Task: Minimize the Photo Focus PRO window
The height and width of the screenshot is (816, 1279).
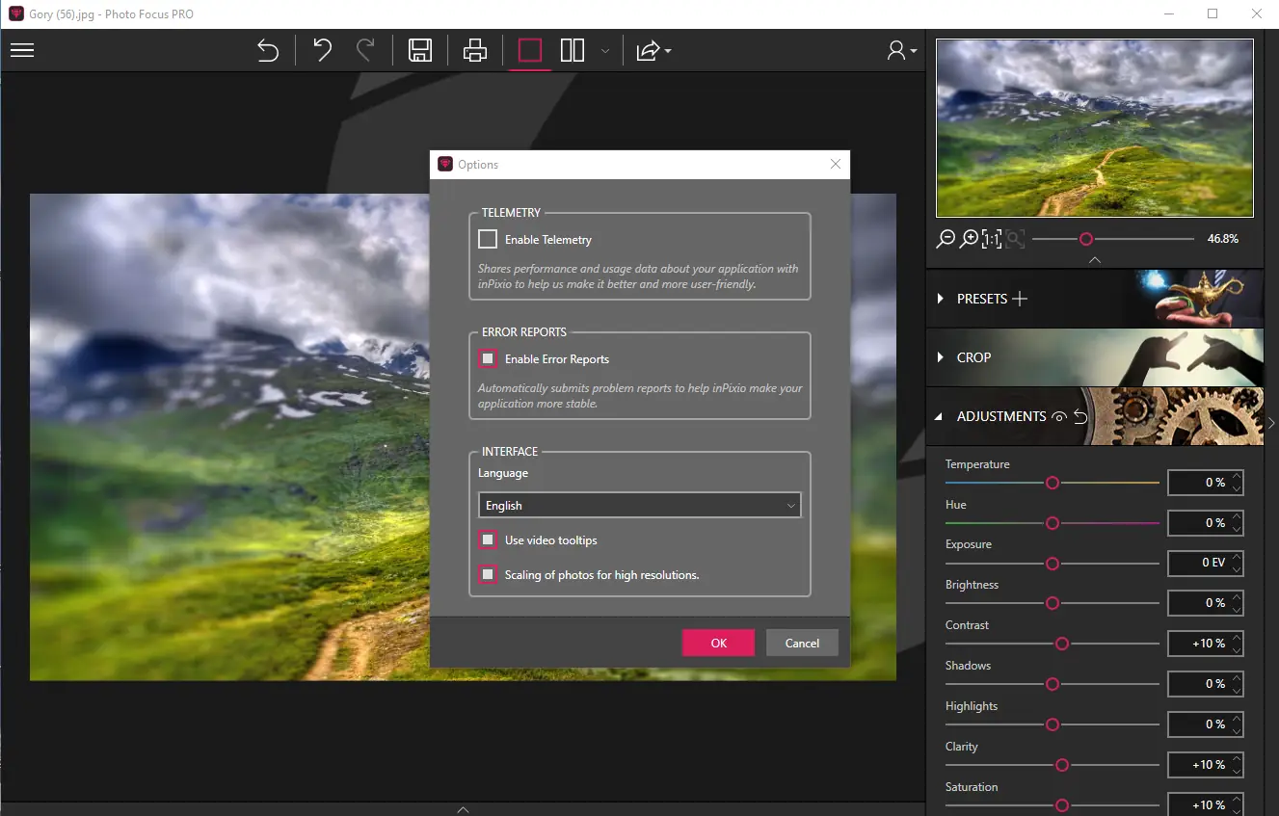Action: (x=1168, y=13)
